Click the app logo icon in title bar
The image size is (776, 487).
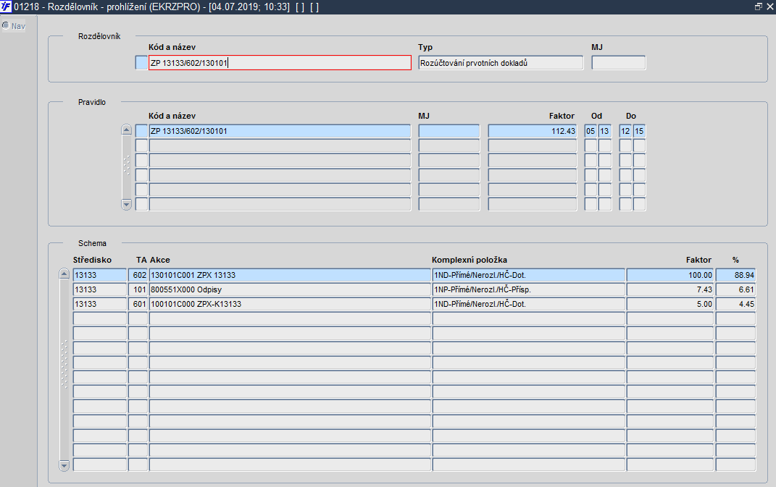click(x=6, y=7)
